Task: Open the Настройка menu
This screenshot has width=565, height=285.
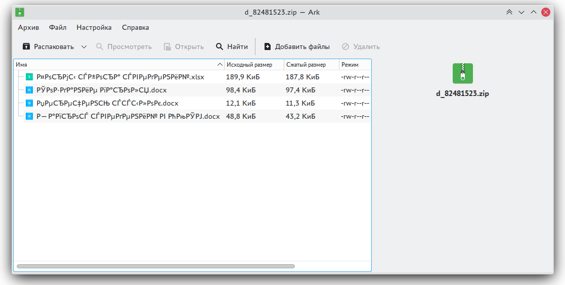Action: pyautogui.click(x=94, y=27)
